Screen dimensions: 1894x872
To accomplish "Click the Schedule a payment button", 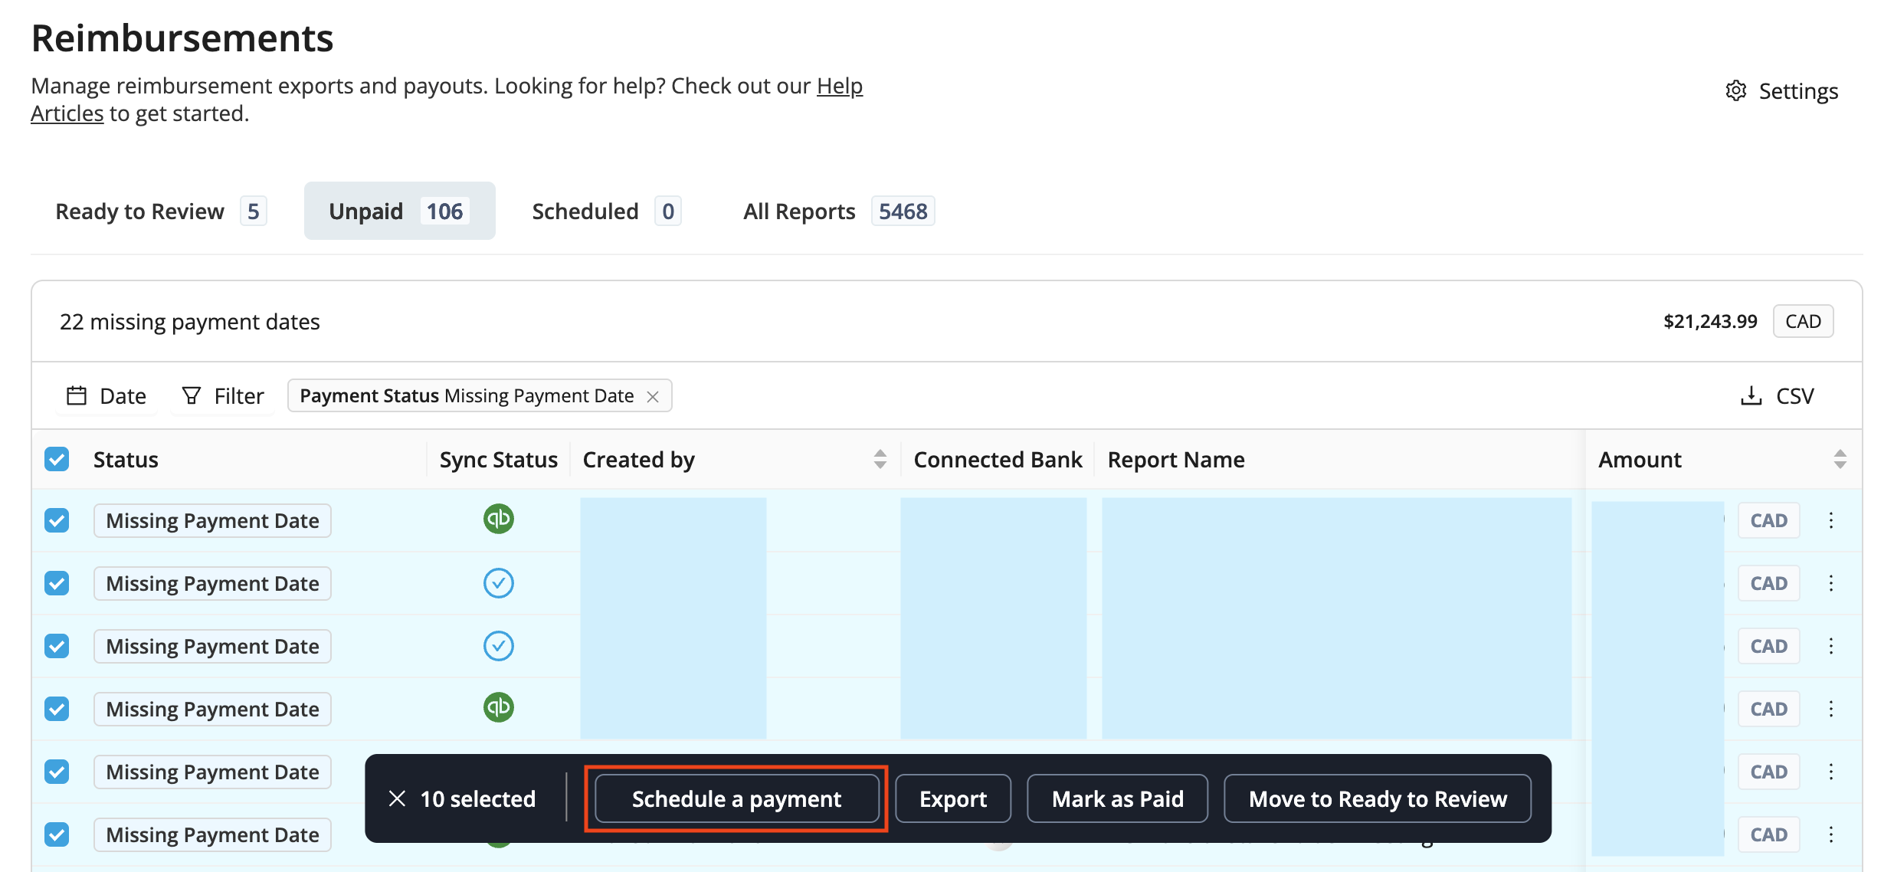I will (x=736, y=798).
